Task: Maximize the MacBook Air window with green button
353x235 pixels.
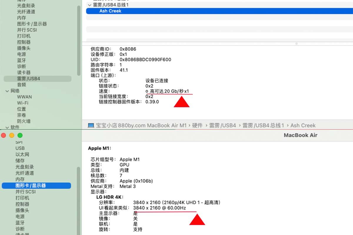Action: 20,135
